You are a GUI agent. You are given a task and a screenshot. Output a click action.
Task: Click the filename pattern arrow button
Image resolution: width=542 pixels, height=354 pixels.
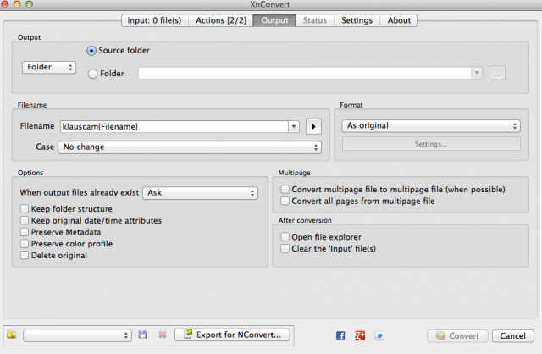point(313,126)
